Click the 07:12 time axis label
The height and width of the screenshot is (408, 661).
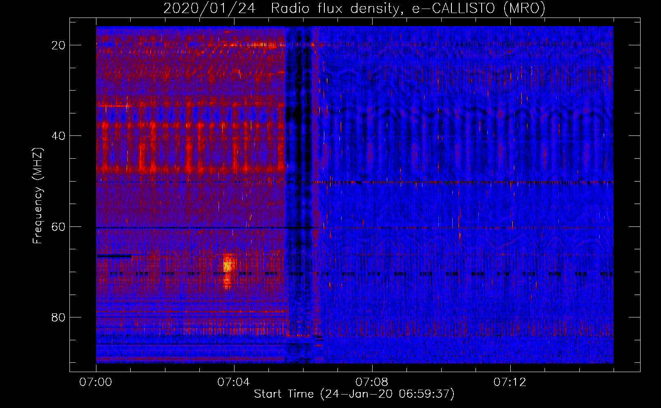(510, 382)
